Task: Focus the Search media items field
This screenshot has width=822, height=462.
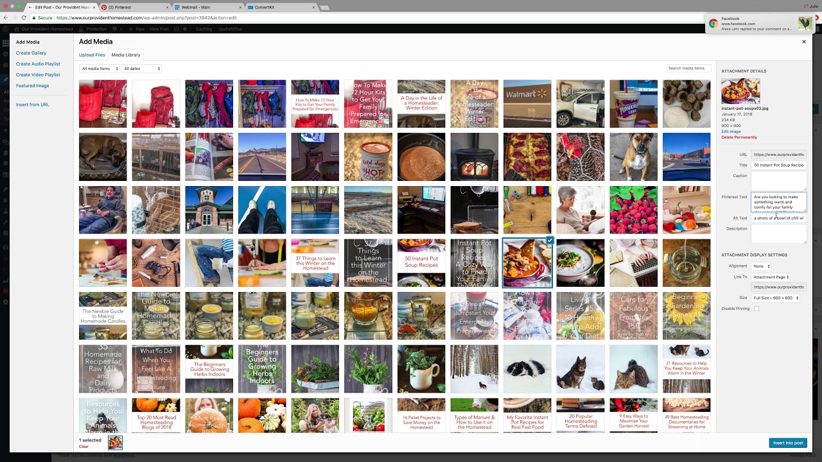Action: [x=688, y=68]
